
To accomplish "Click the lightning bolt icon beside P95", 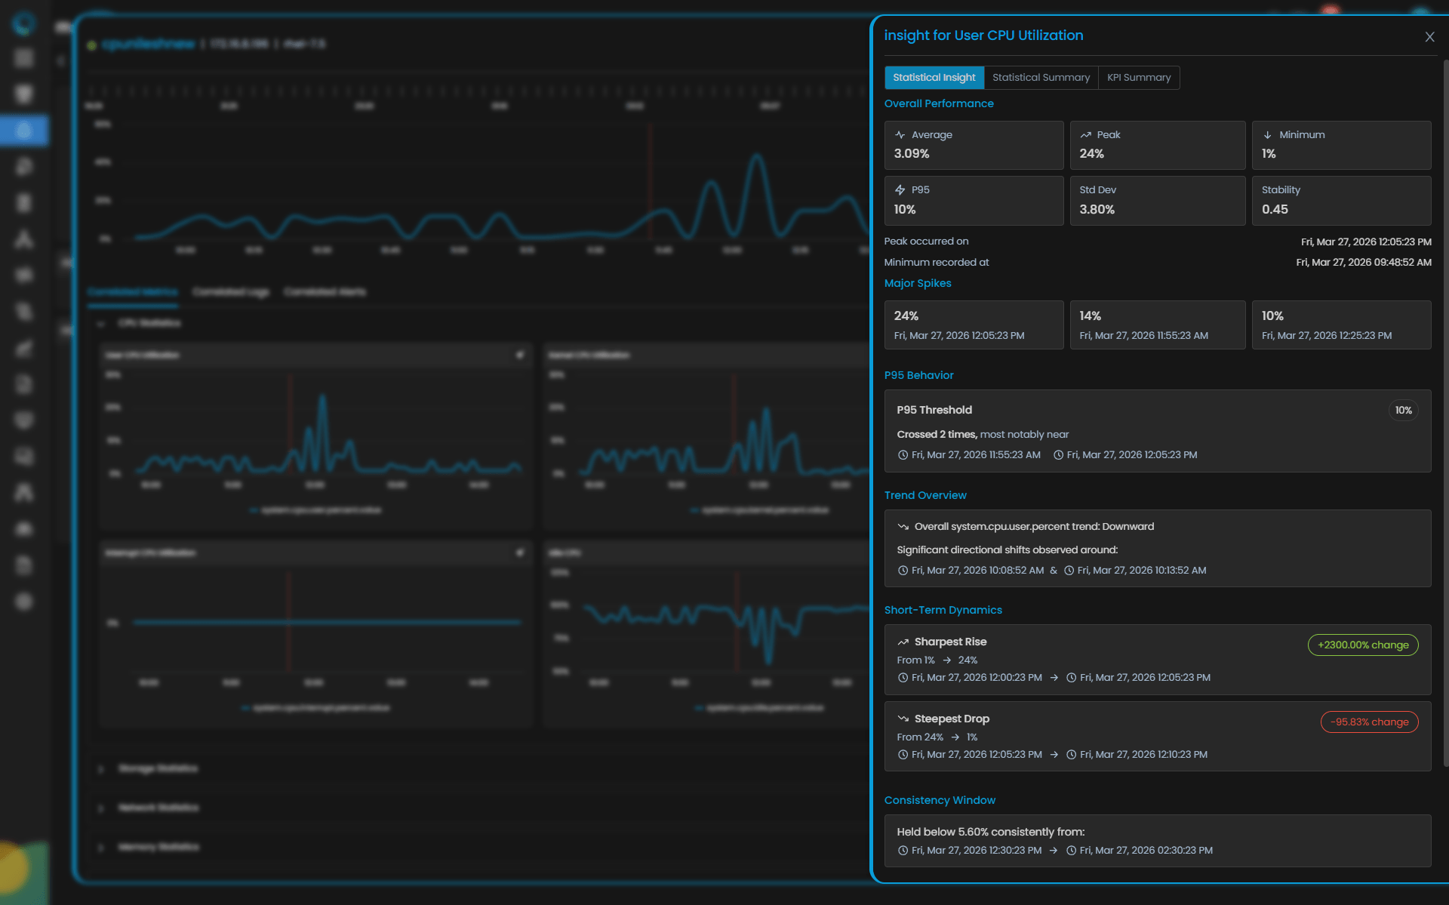I will (900, 190).
